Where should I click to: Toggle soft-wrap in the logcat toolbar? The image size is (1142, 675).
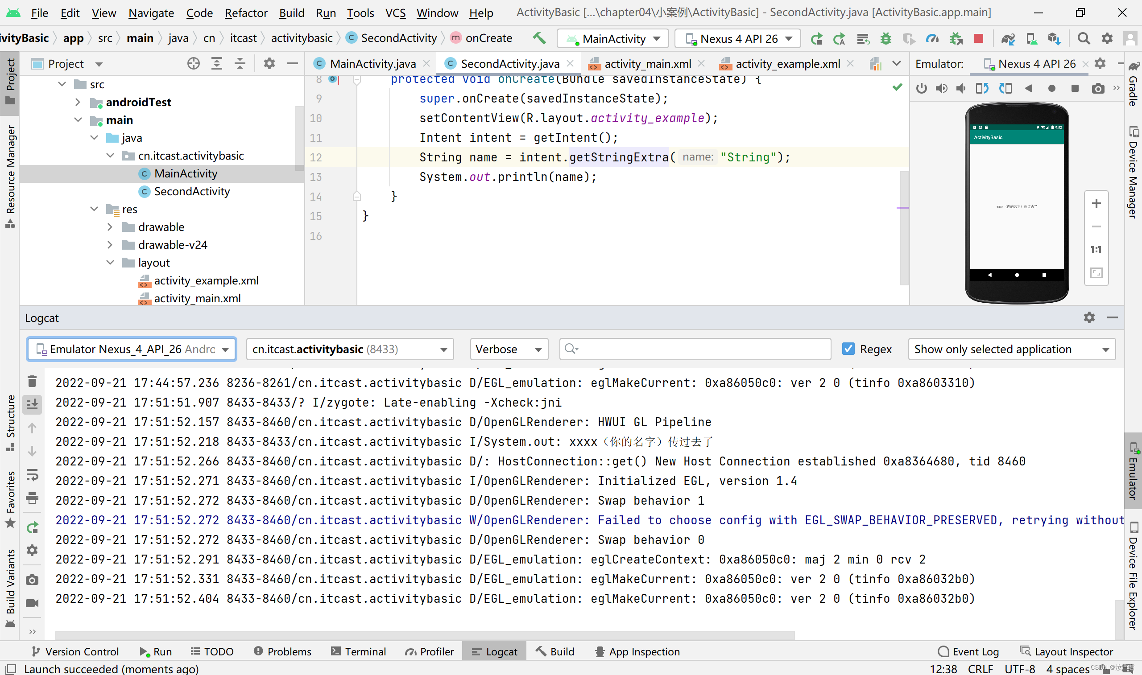coord(32,475)
